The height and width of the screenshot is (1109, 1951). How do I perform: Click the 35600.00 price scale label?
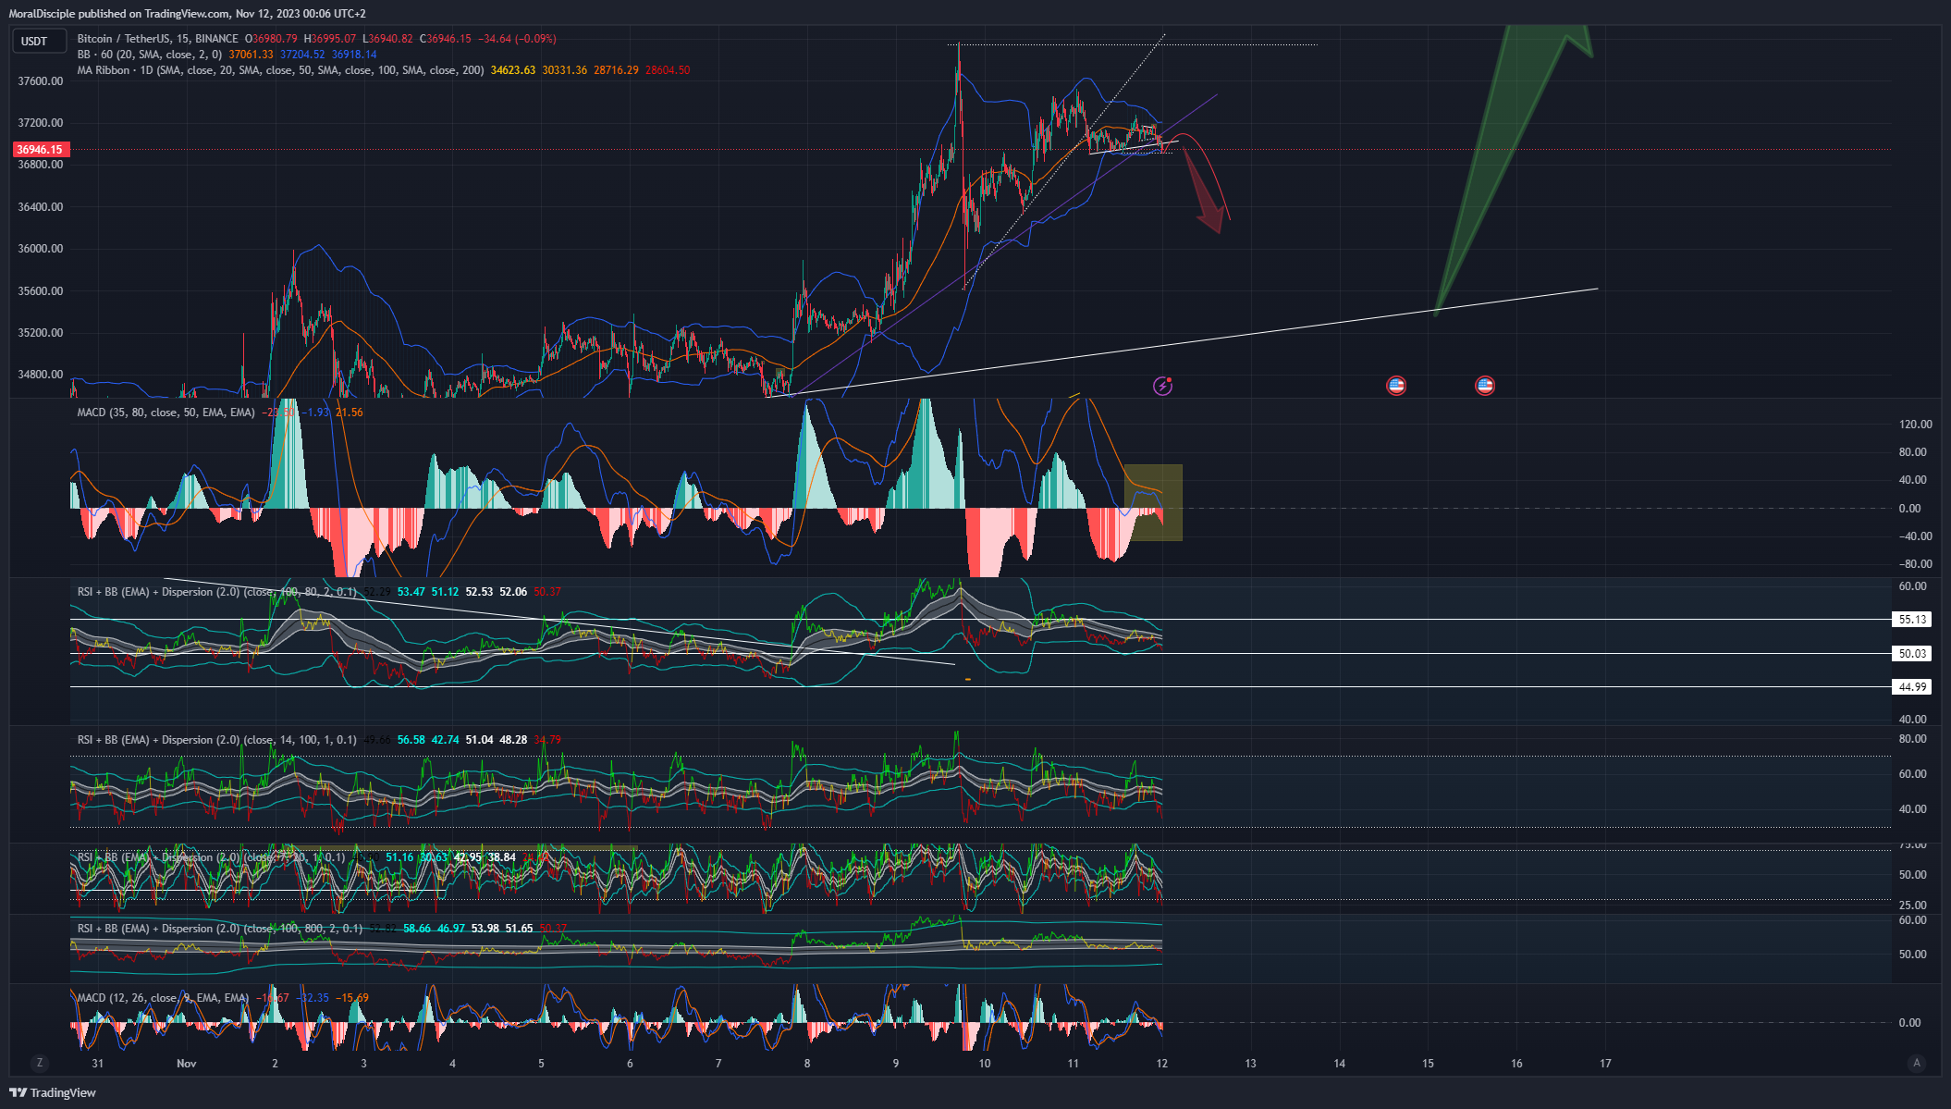41,291
